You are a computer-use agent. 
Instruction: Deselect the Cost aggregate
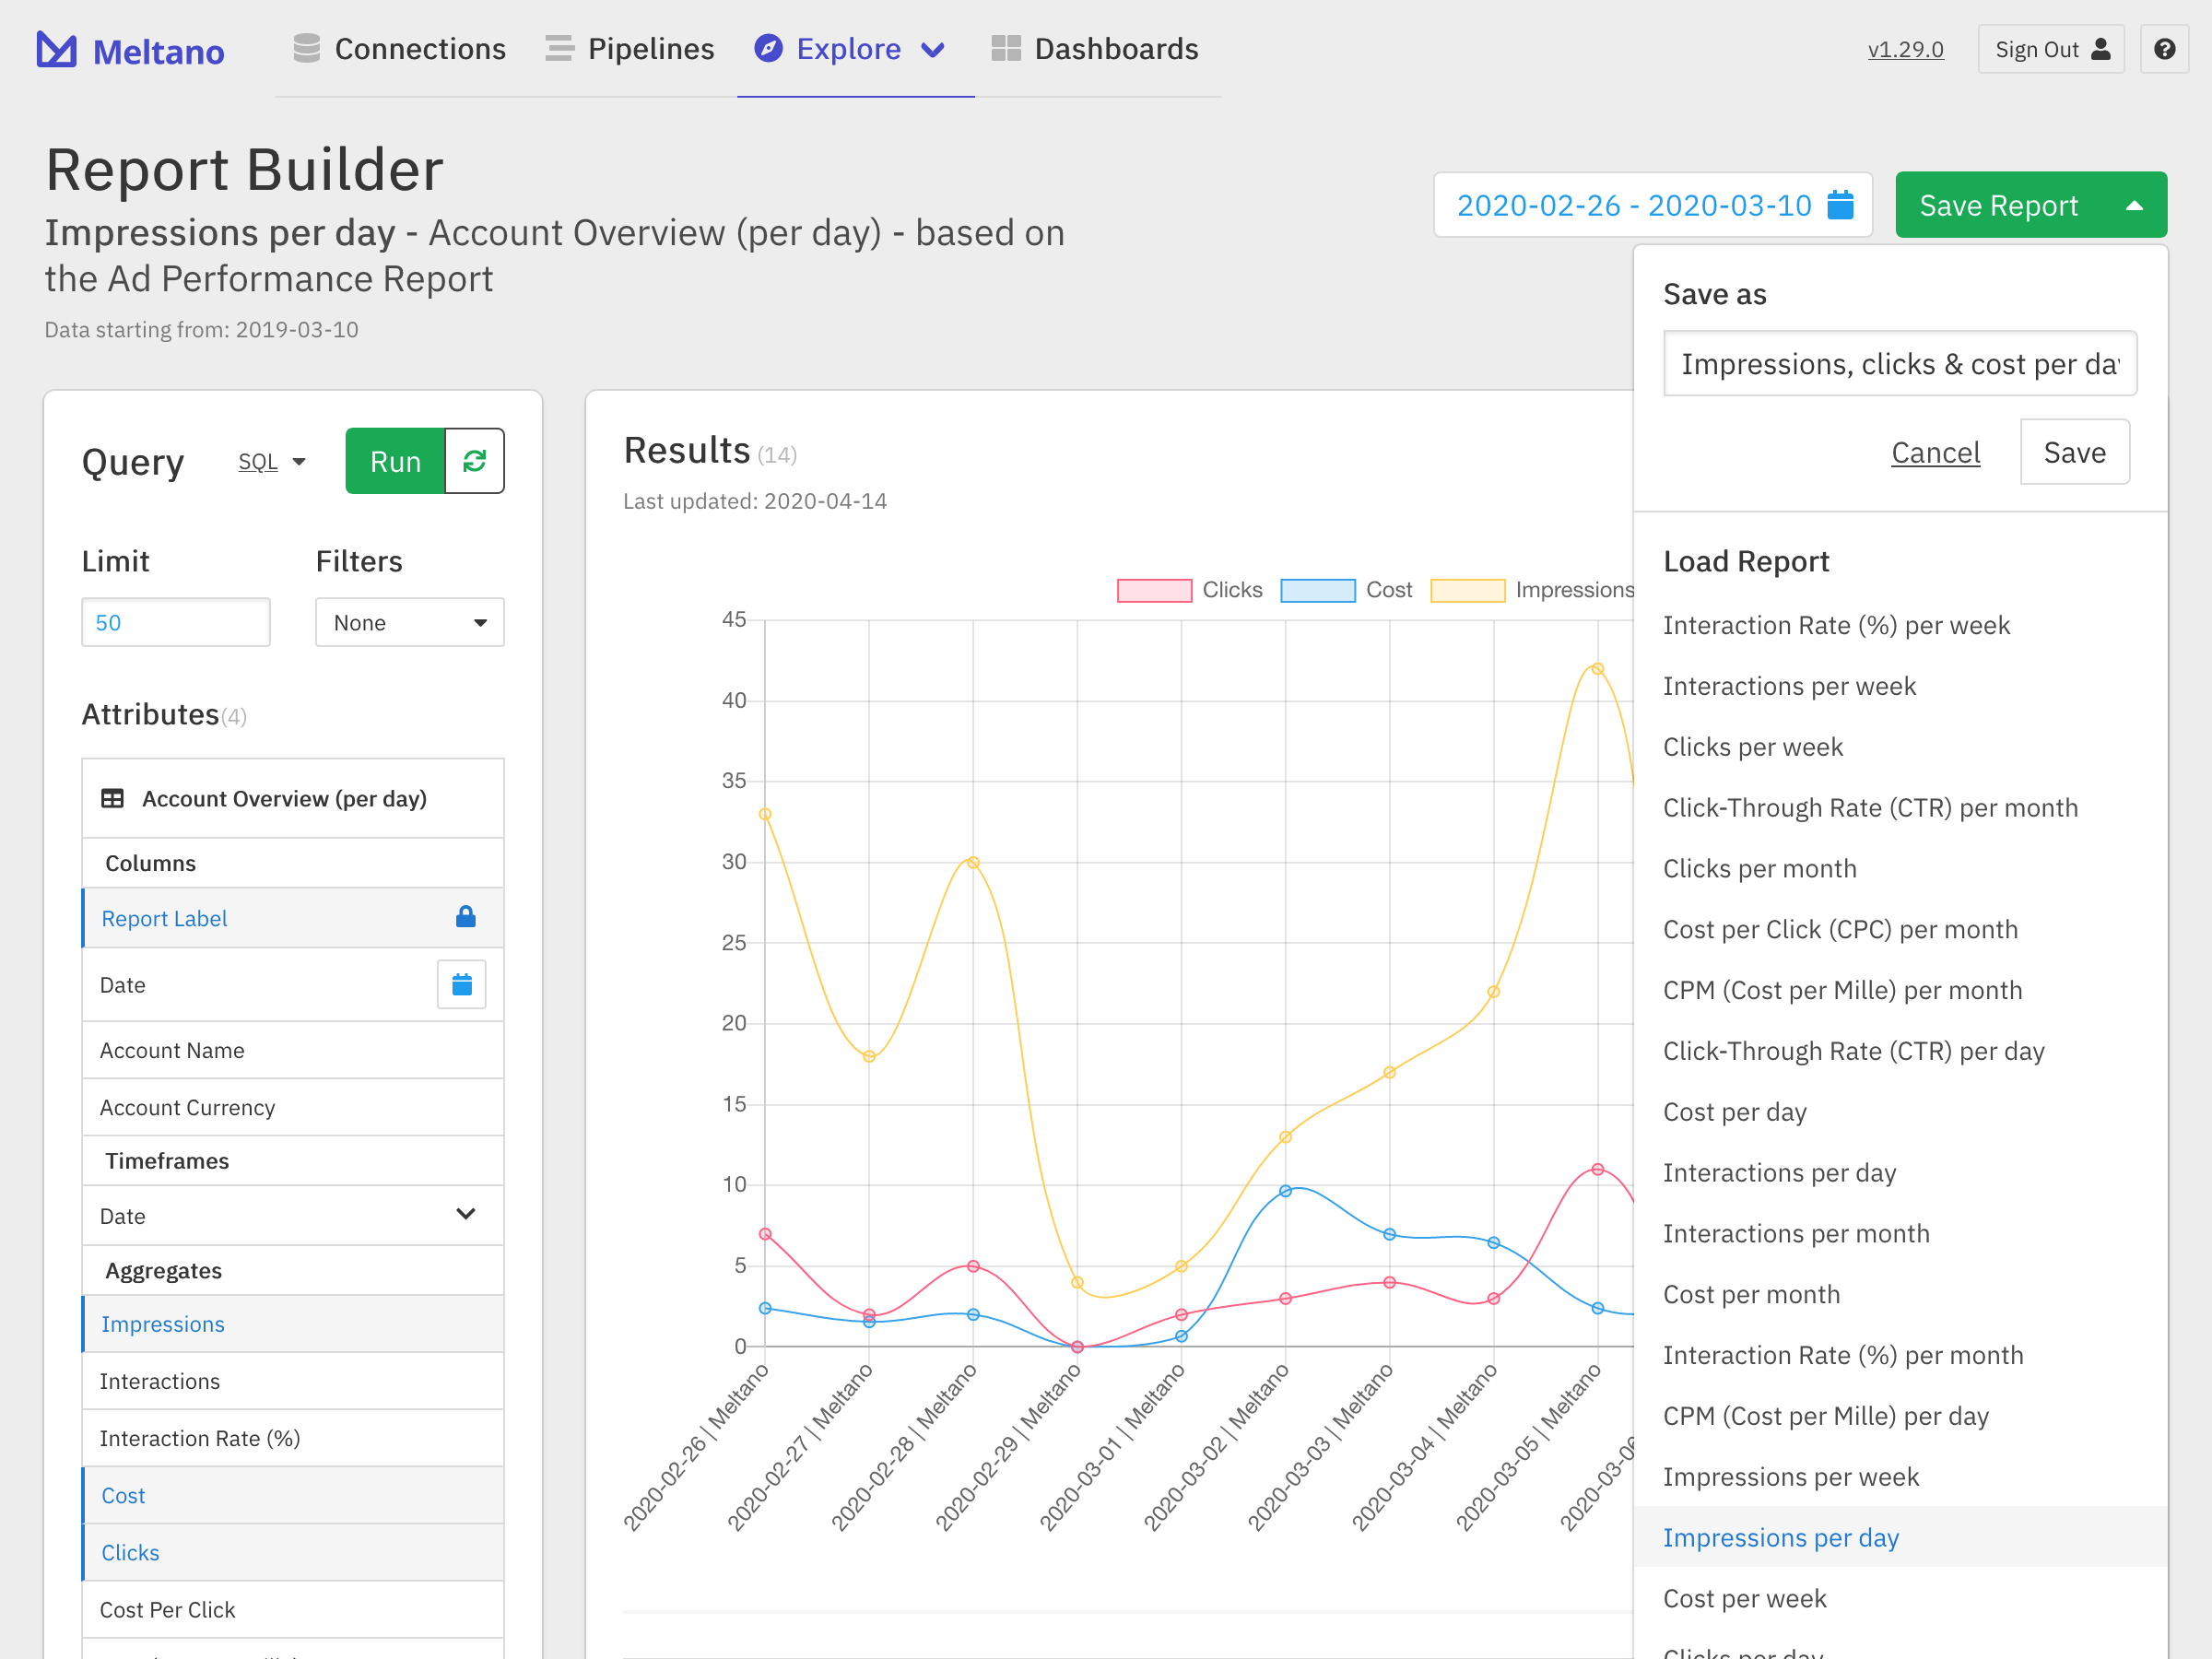(x=123, y=1495)
